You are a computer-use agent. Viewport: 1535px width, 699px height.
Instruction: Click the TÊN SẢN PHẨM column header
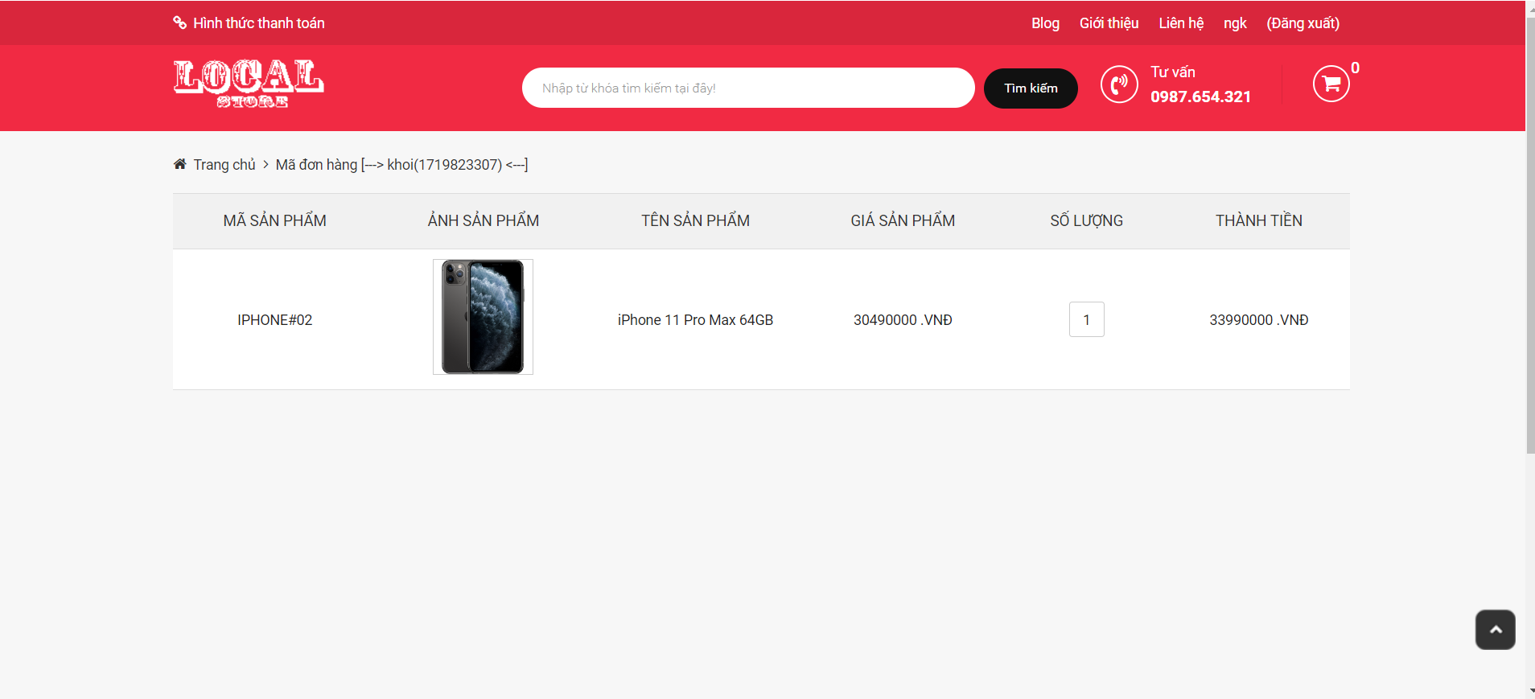point(695,220)
